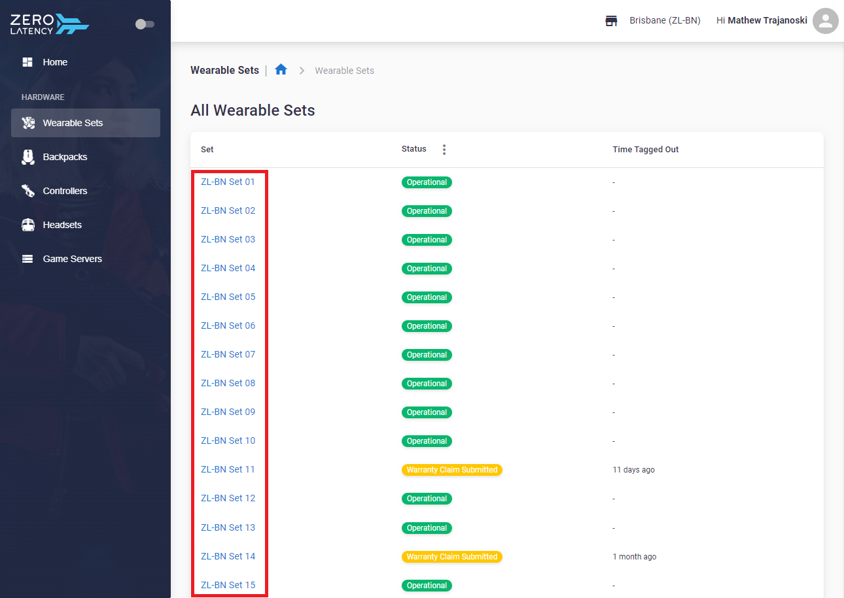The width and height of the screenshot is (844, 598).
Task: Open ZL-BN Set 15 link
Action: 228,585
